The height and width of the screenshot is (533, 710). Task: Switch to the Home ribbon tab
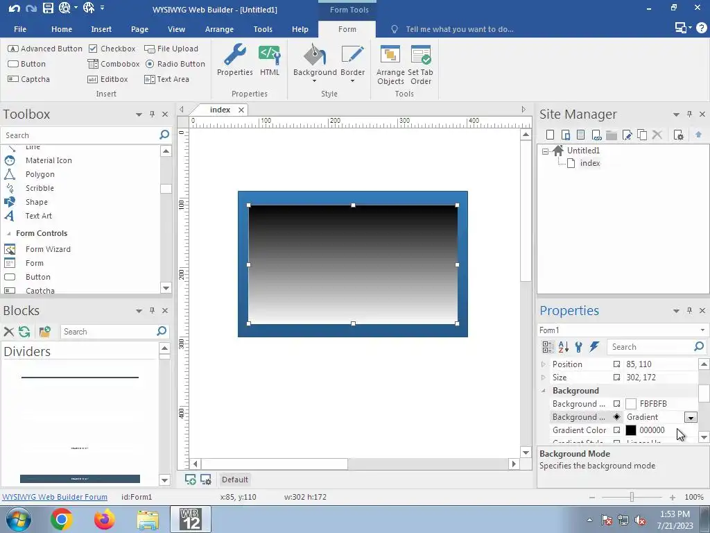tap(62, 29)
